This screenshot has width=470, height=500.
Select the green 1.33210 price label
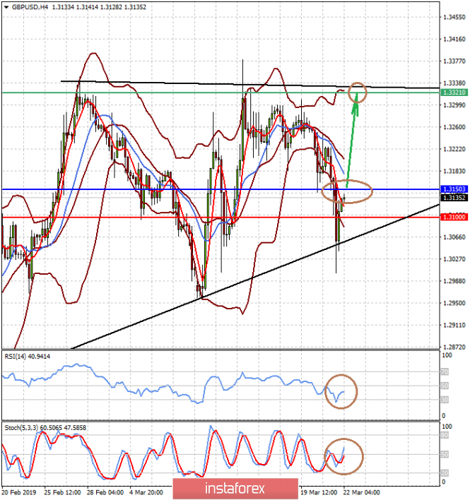click(x=454, y=93)
